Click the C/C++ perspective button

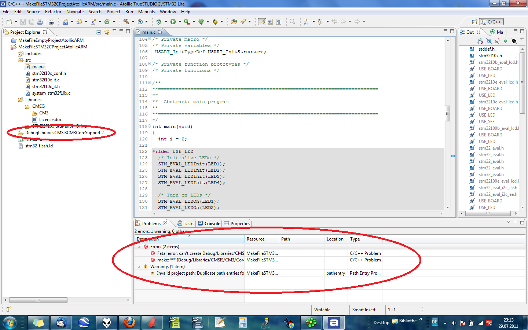[x=491, y=22]
